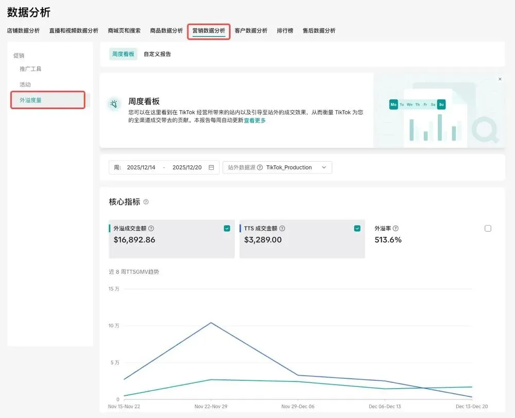Click the calendar icon in date range field
Image resolution: width=515 pixels, height=418 pixels.
(211, 167)
